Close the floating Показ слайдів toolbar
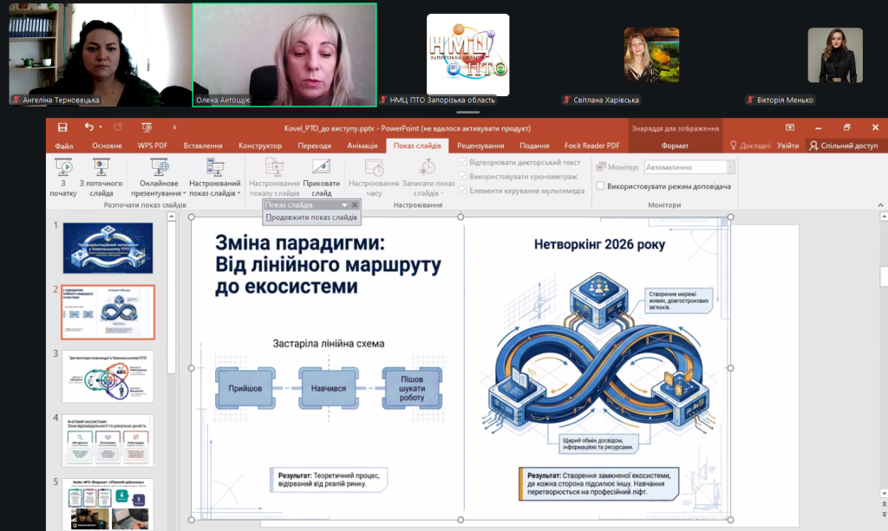 (x=355, y=205)
